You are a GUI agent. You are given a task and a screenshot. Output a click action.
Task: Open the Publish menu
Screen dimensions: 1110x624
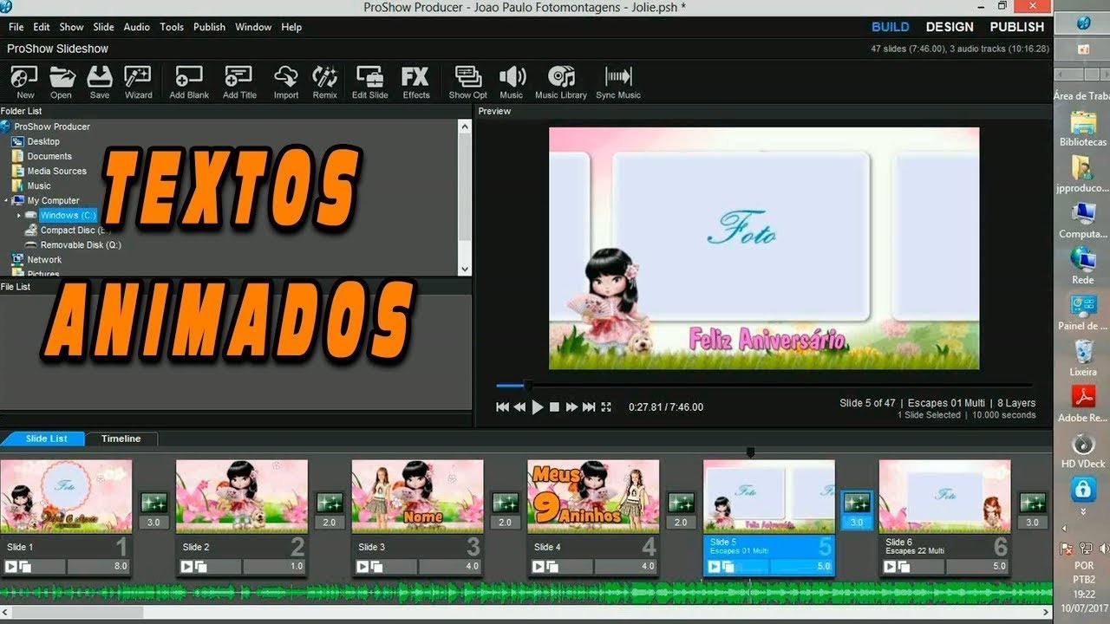click(210, 27)
